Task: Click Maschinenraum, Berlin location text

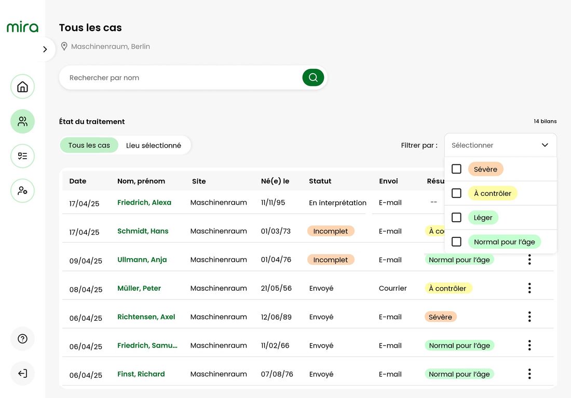Action: click(x=111, y=46)
